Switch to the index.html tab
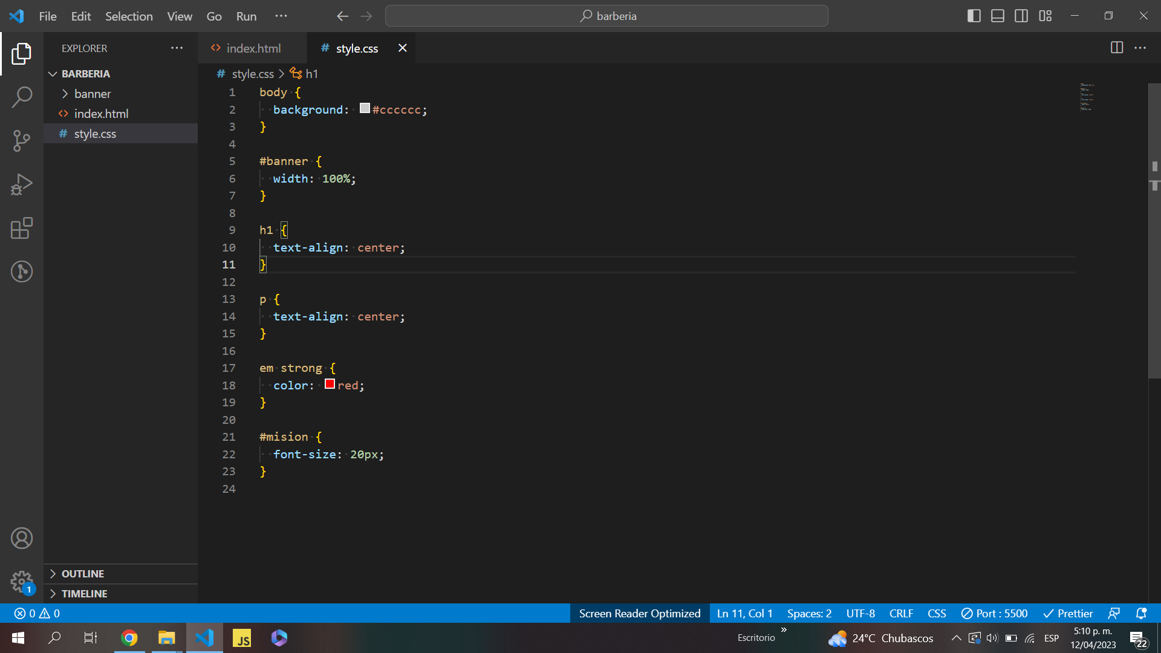This screenshot has height=653, width=1161. [x=252, y=48]
